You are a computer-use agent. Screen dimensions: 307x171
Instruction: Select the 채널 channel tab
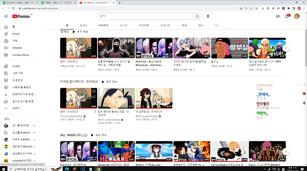coord(184,25)
